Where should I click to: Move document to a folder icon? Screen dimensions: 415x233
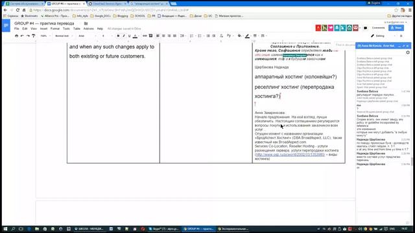[x=86, y=23]
